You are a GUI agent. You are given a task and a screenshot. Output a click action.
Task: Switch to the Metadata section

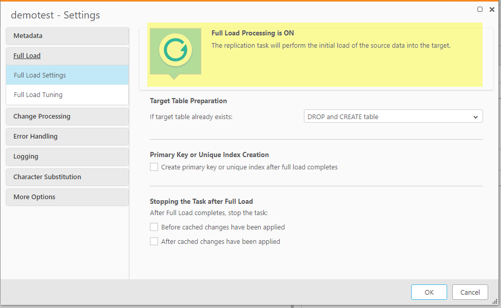click(x=67, y=35)
